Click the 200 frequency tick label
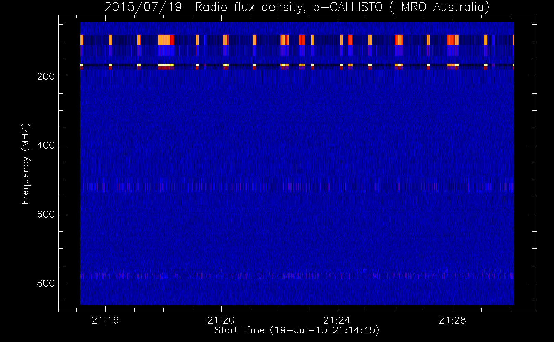This screenshot has width=554, height=342. point(46,76)
